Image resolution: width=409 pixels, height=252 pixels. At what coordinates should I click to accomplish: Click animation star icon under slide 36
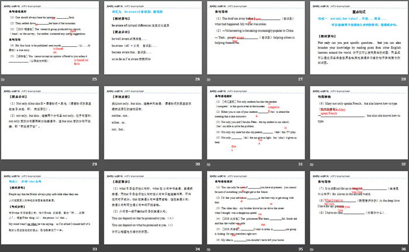coord(311,250)
